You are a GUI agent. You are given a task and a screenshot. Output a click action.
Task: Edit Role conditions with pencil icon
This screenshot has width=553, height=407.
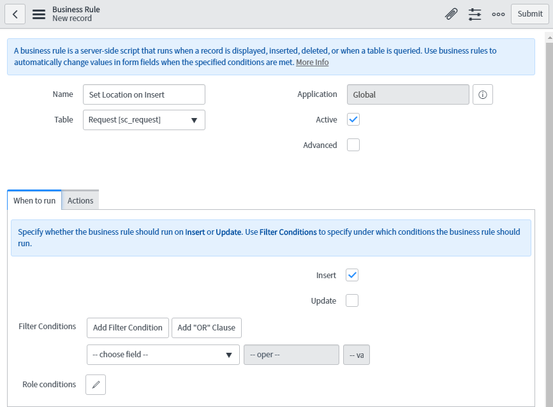coord(96,385)
